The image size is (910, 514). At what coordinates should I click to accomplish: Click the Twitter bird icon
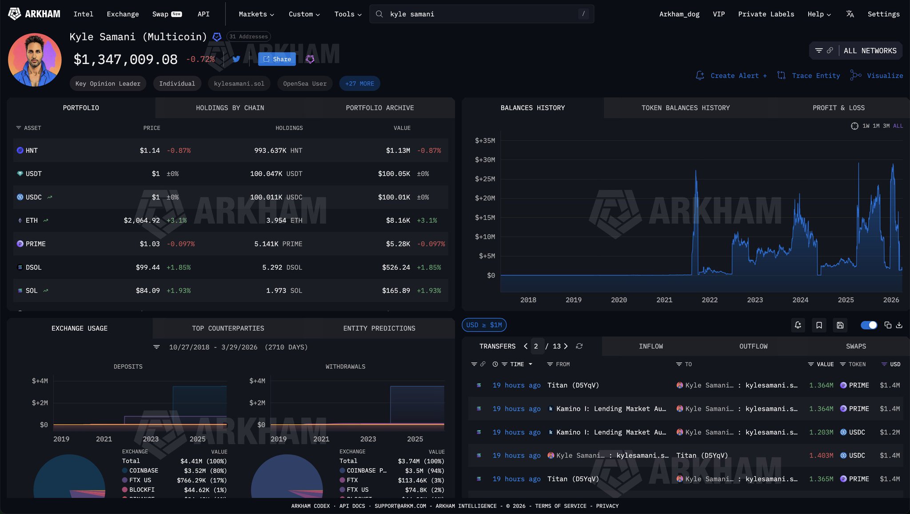(236, 59)
